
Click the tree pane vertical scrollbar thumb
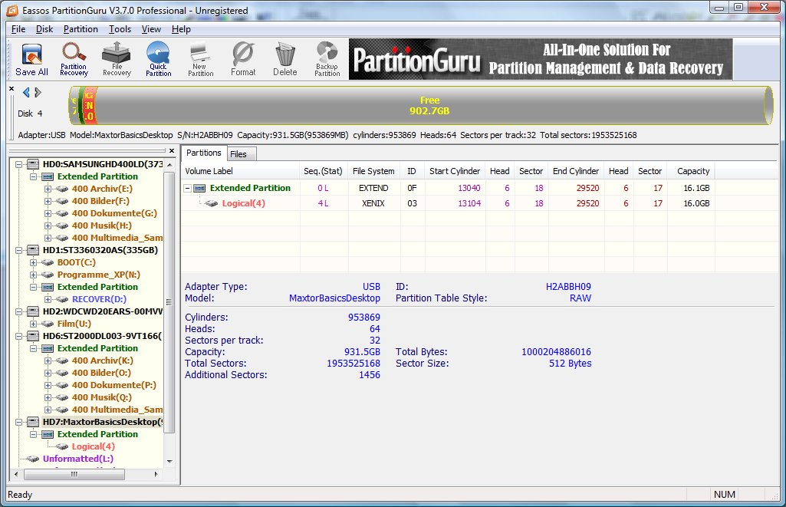tap(169, 302)
